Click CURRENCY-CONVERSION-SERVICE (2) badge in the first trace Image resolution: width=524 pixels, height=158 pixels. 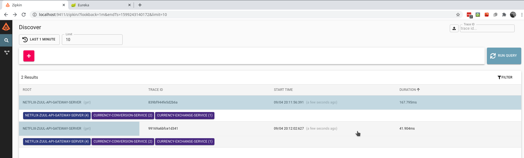pos(123,115)
